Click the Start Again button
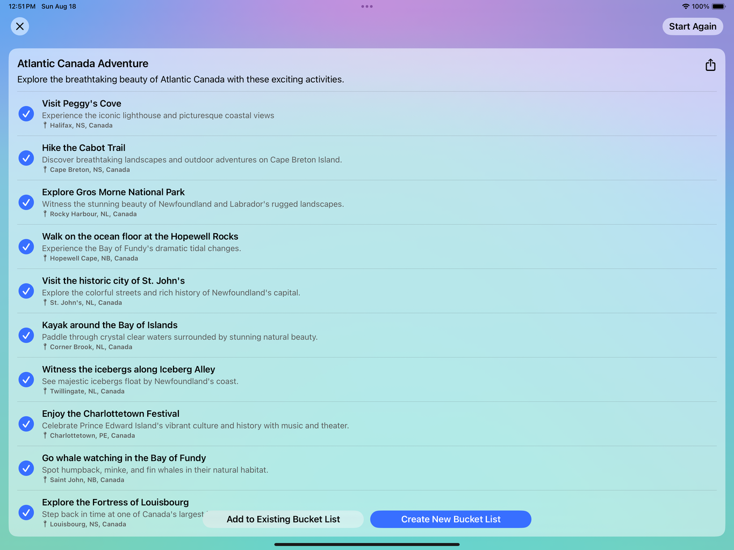The height and width of the screenshot is (550, 734). click(x=692, y=26)
